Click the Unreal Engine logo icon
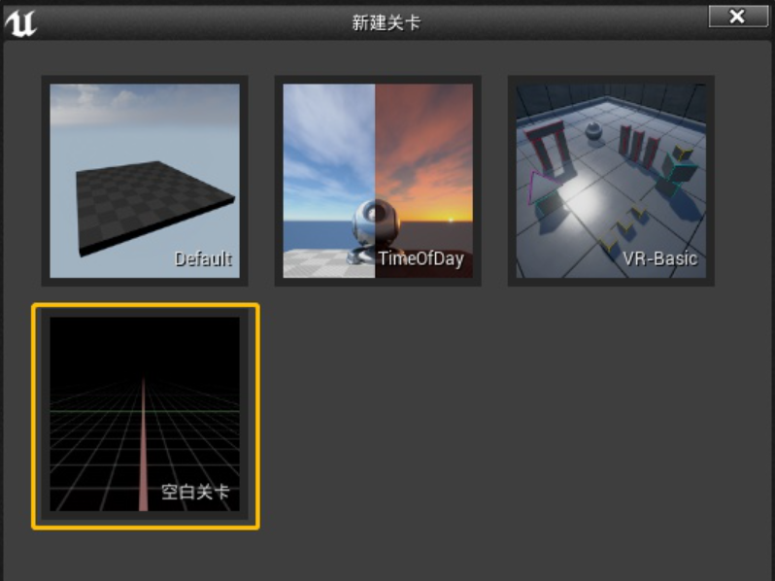The width and height of the screenshot is (775, 581). tap(20, 22)
